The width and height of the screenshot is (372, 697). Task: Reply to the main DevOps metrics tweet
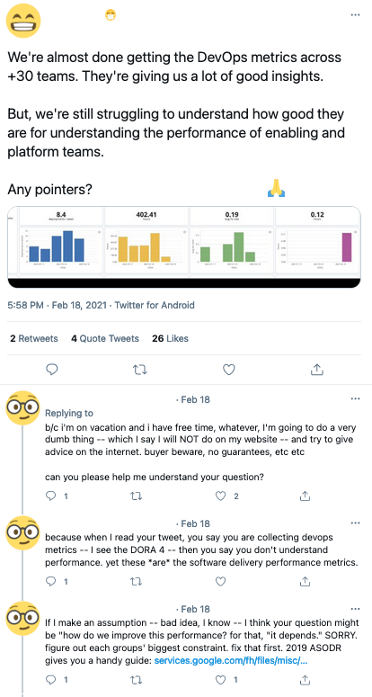point(52,369)
